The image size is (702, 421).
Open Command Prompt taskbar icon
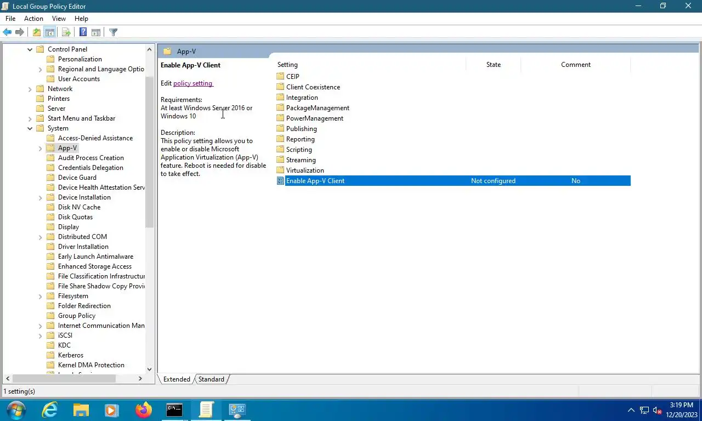coord(174,410)
